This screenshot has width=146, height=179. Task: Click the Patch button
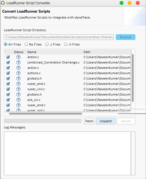[x=89, y=121]
